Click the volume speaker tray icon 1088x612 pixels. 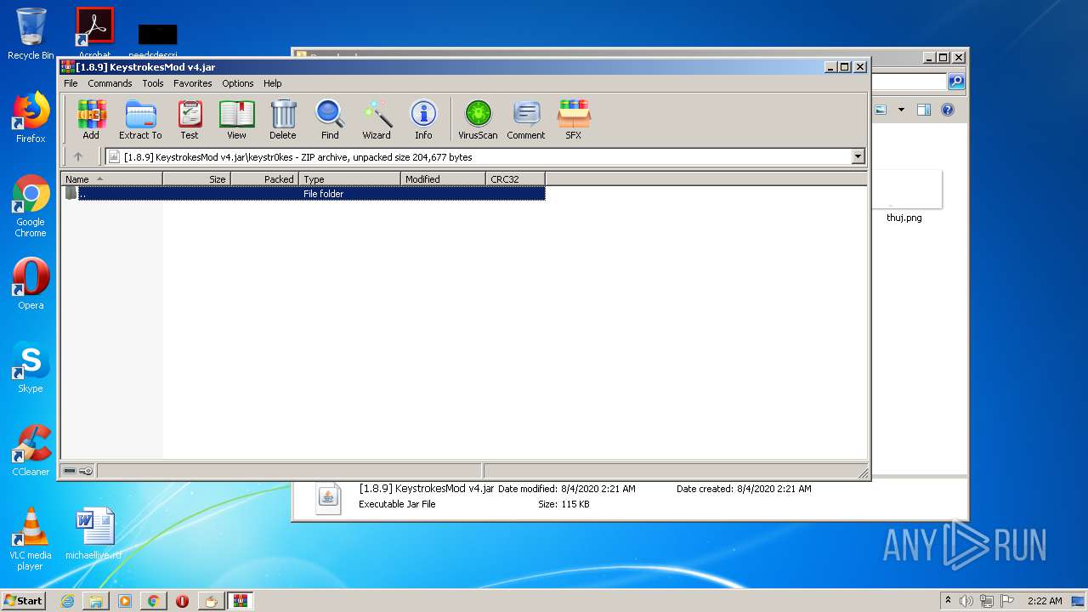(x=966, y=601)
